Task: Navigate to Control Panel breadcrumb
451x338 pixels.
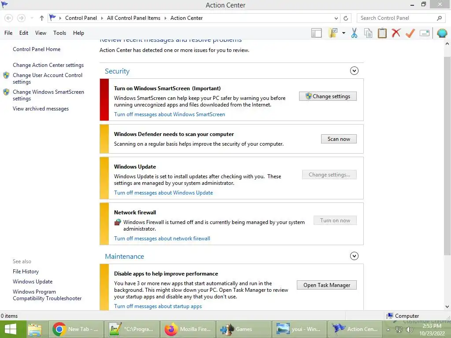Action: (81, 18)
